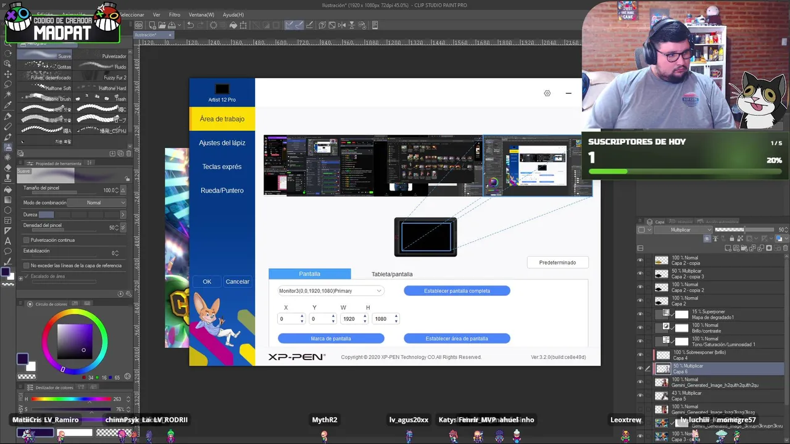Viewport: 790px width, 444px height.
Task: Toggle No exceder las líneas checkbox
Action: click(x=26, y=265)
